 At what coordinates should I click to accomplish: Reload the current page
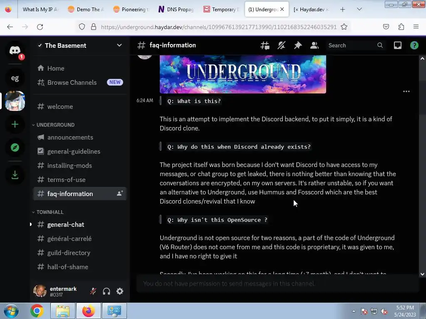40,27
